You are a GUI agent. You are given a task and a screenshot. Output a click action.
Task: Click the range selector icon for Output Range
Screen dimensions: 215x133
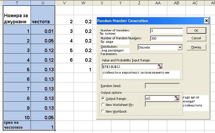click(177, 98)
